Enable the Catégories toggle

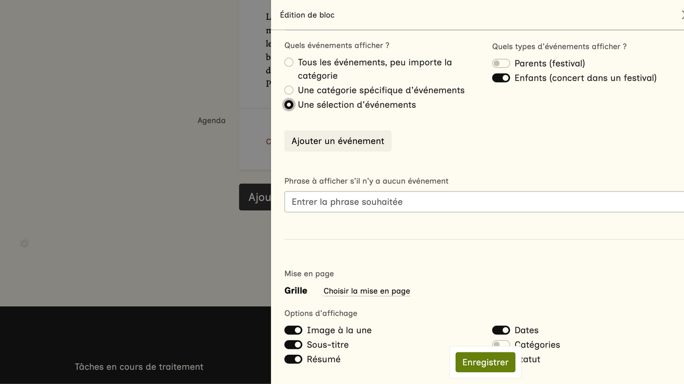[x=501, y=345]
